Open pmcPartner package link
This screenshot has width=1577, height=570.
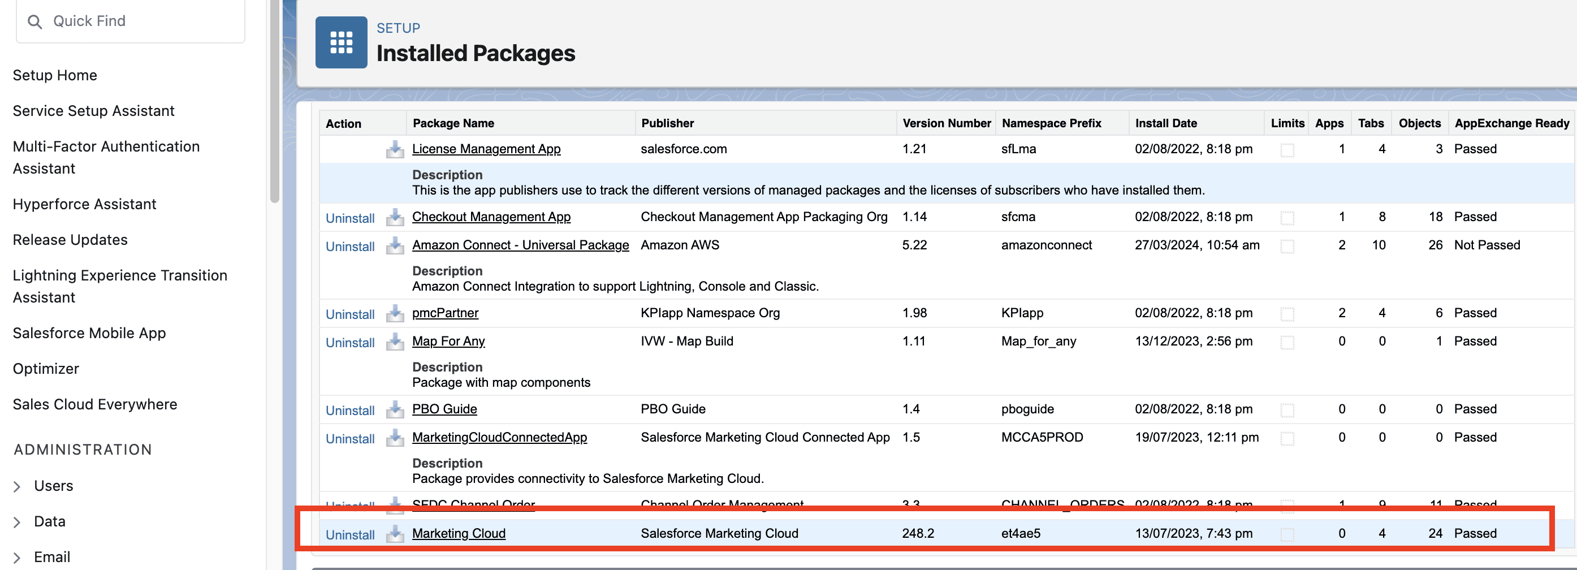tap(445, 313)
